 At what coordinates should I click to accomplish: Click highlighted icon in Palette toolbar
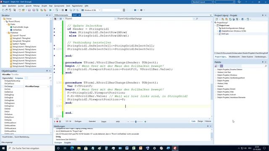[222, 66]
